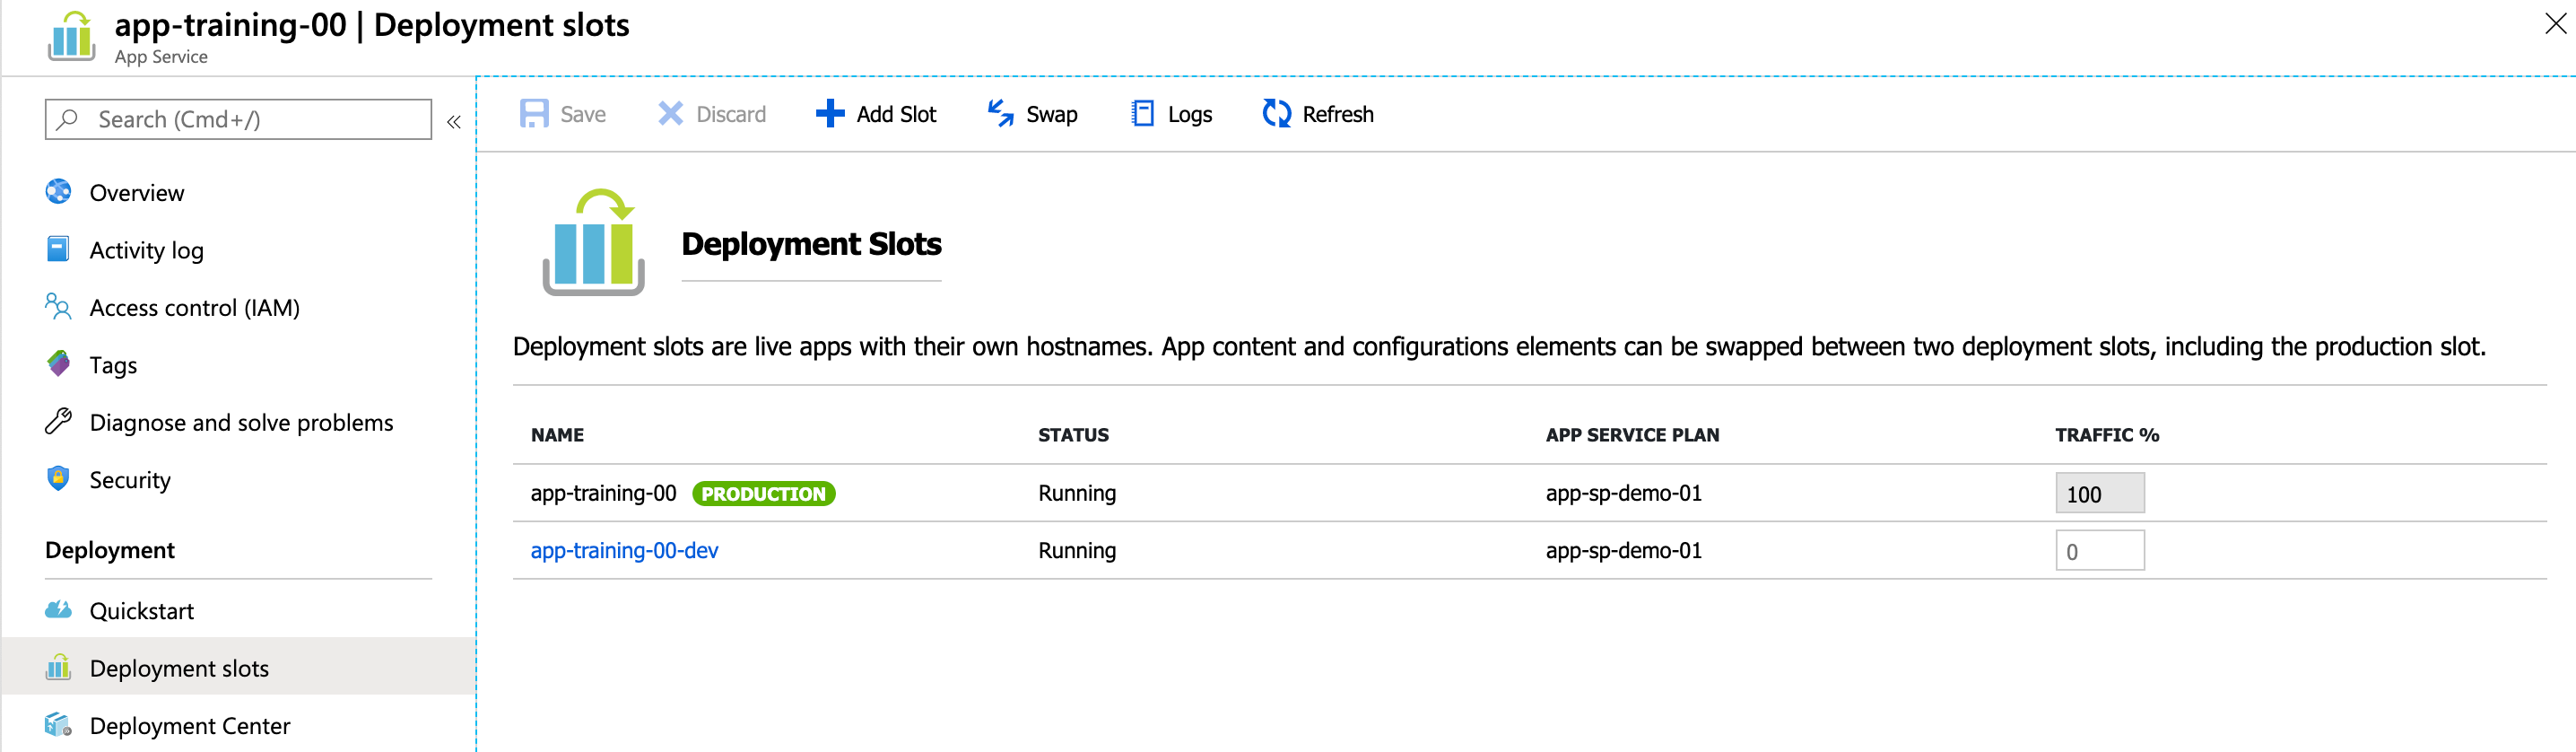Select Deployment slots in the sidebar
The height and width of the screenshot is (752, 2576).
[x=178, y=668]
